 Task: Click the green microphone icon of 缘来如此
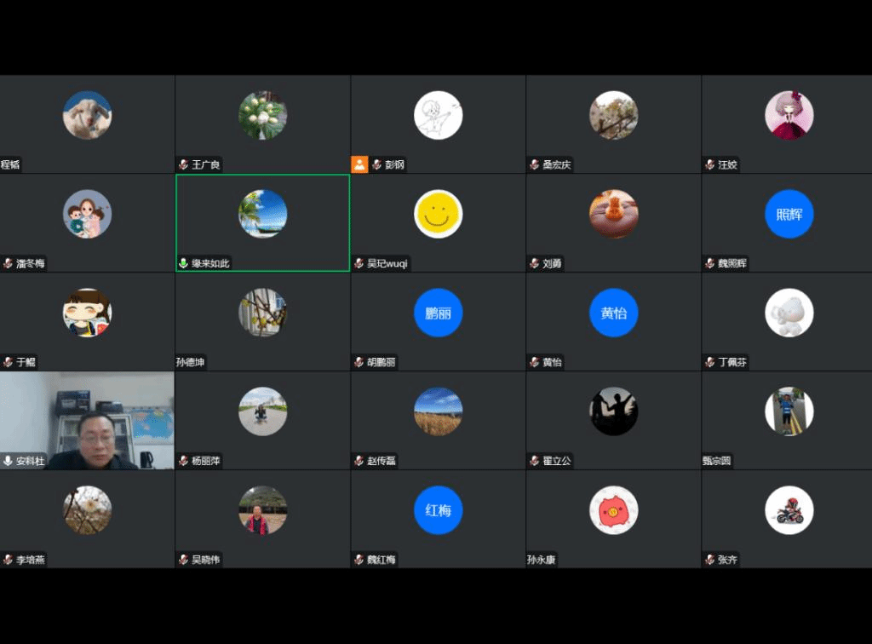coord(183,263)
